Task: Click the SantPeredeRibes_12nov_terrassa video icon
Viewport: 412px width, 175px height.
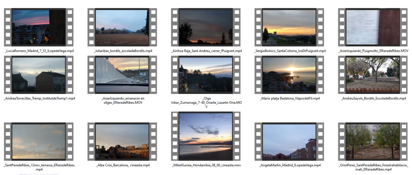Action: [38, 141]
